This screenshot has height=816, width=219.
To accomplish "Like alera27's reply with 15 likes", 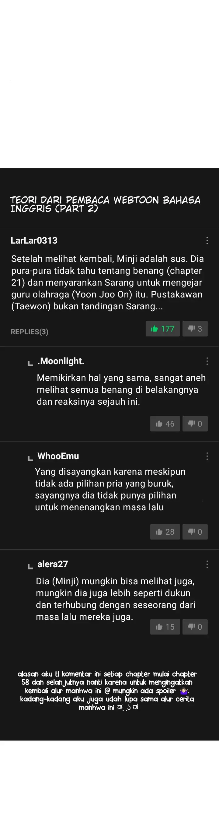I will pos(165,627).
